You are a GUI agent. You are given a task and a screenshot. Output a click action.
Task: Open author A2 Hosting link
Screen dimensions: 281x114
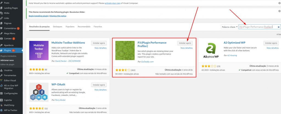pyautogui.click(x=232, y=55)
